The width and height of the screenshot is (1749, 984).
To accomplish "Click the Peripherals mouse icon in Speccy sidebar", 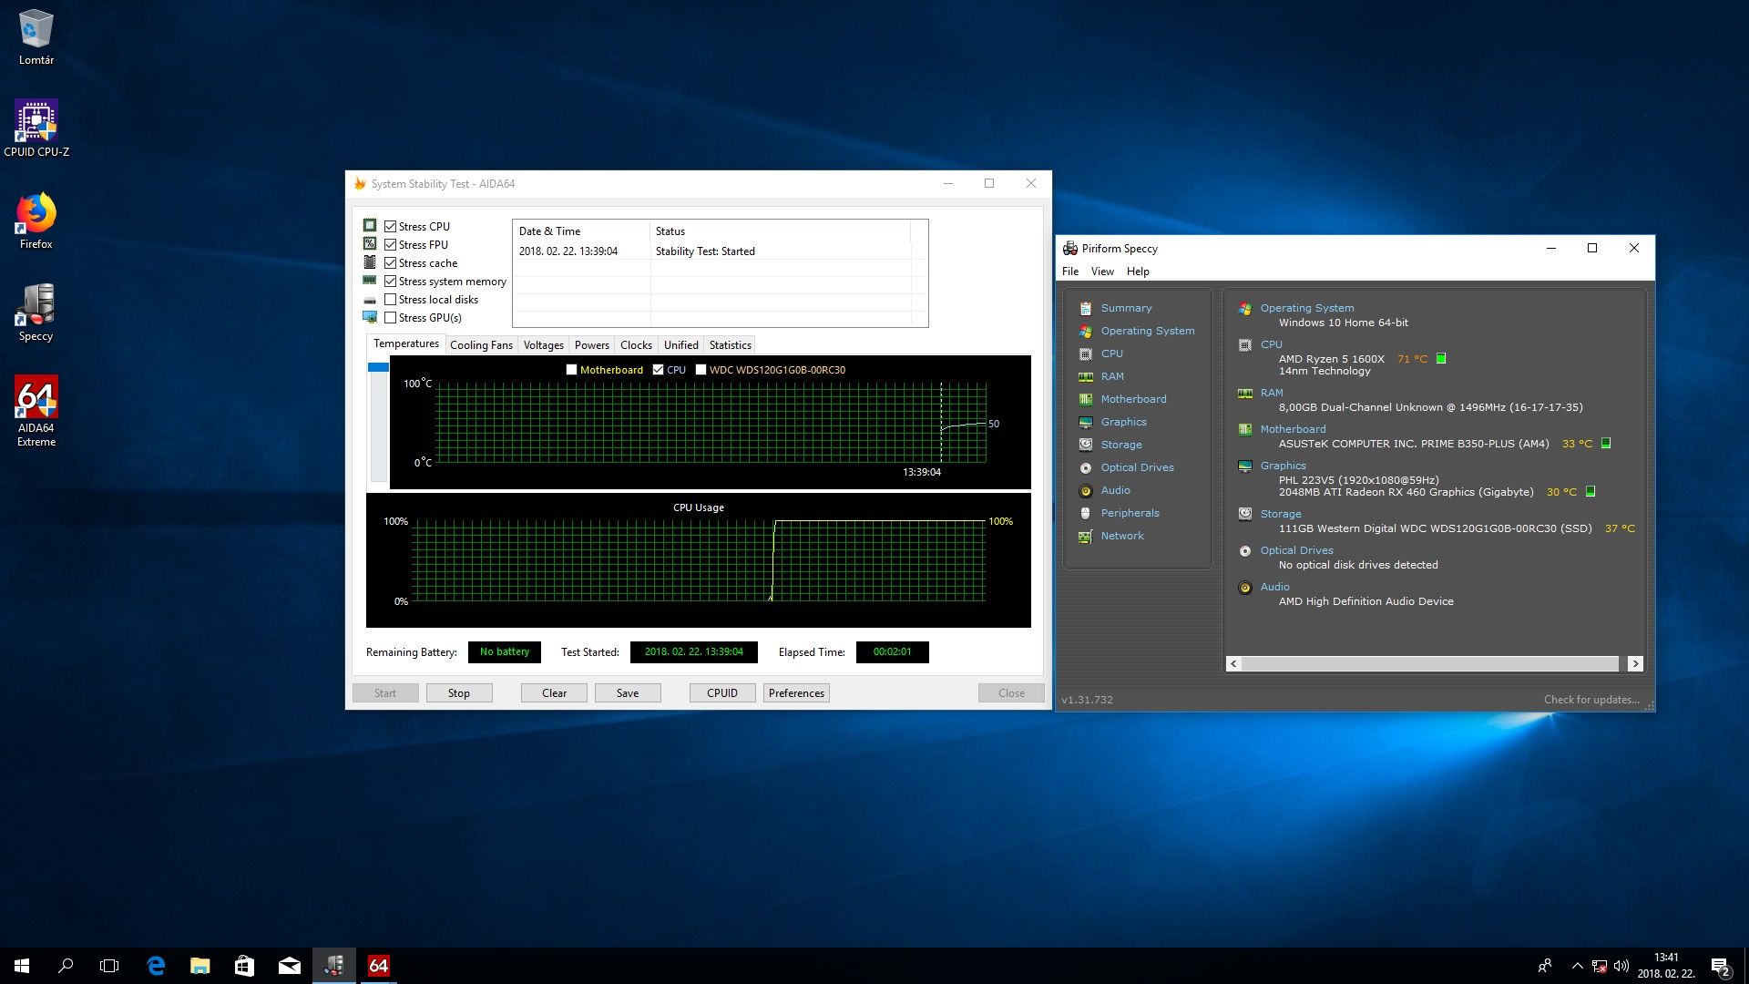I will (x=1085, y=513).
